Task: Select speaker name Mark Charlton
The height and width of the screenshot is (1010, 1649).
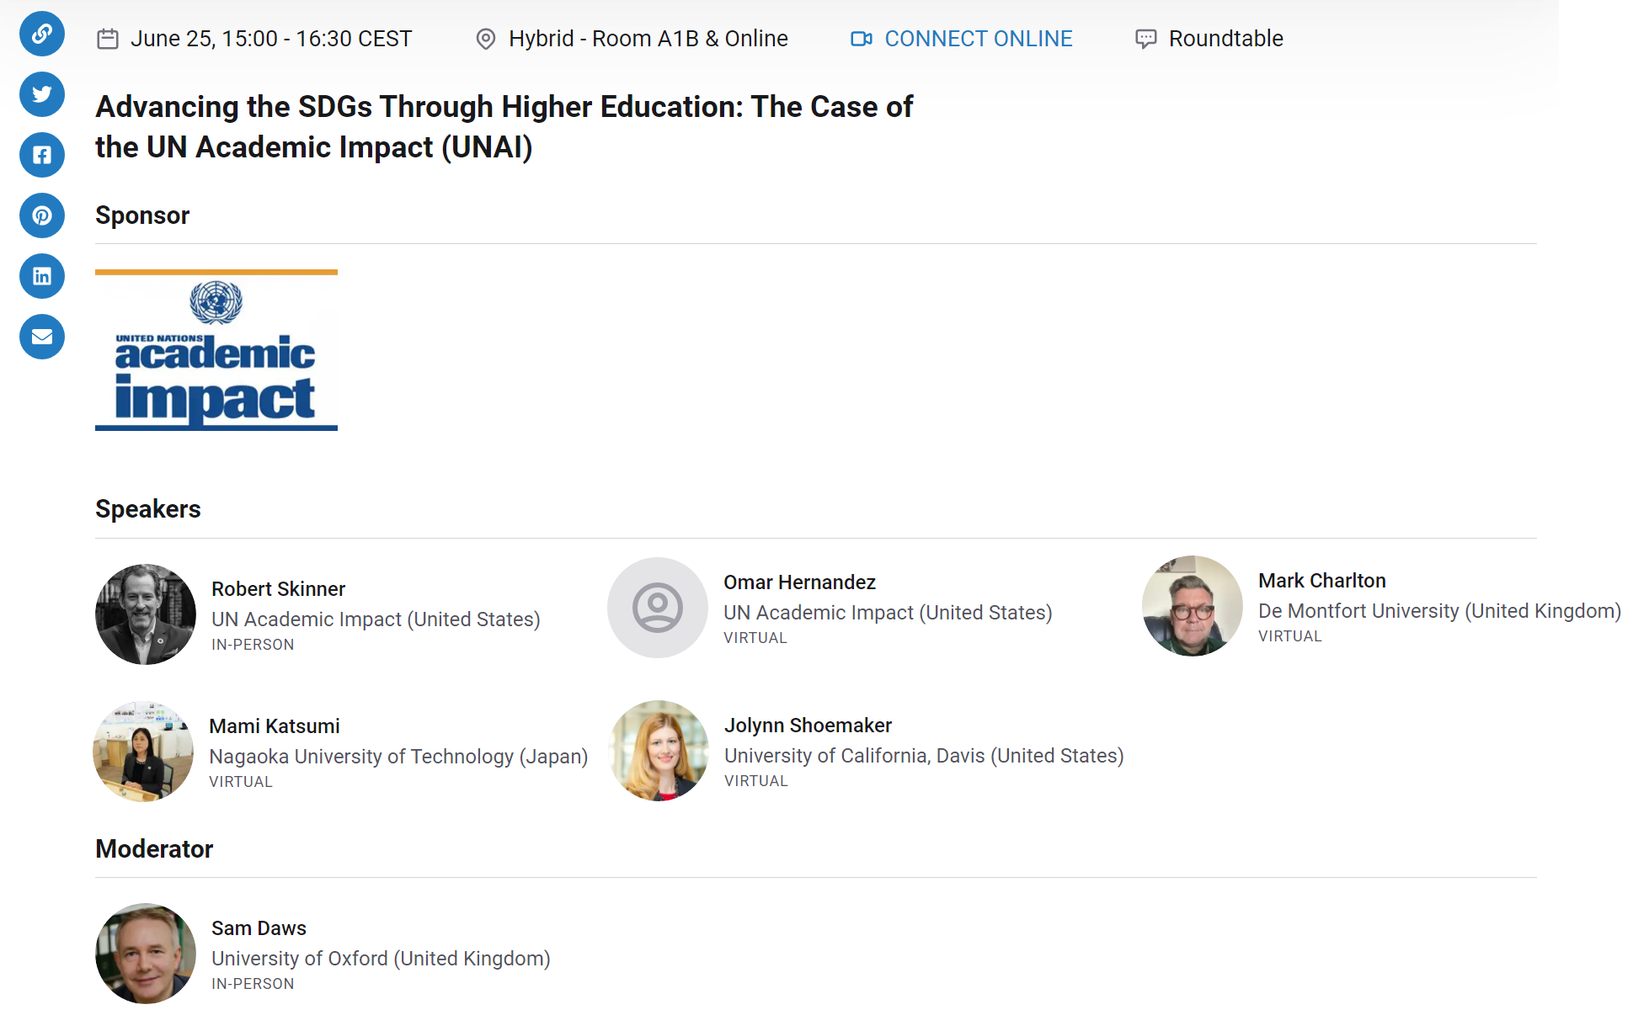Action: click(x=1321, y=581)
